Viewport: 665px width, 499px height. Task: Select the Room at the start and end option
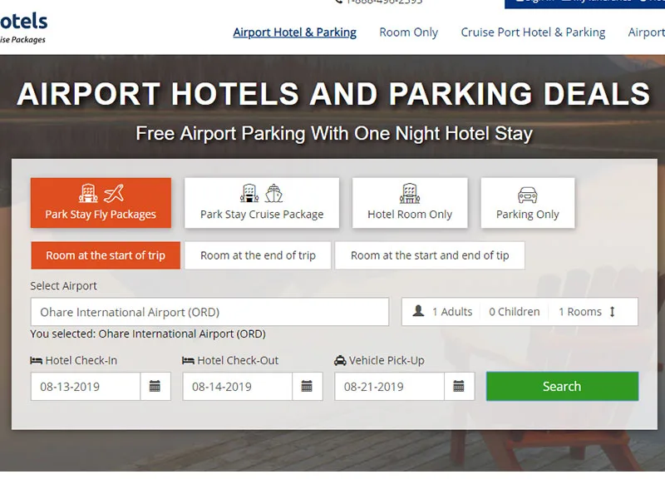[x=431, y=255]
